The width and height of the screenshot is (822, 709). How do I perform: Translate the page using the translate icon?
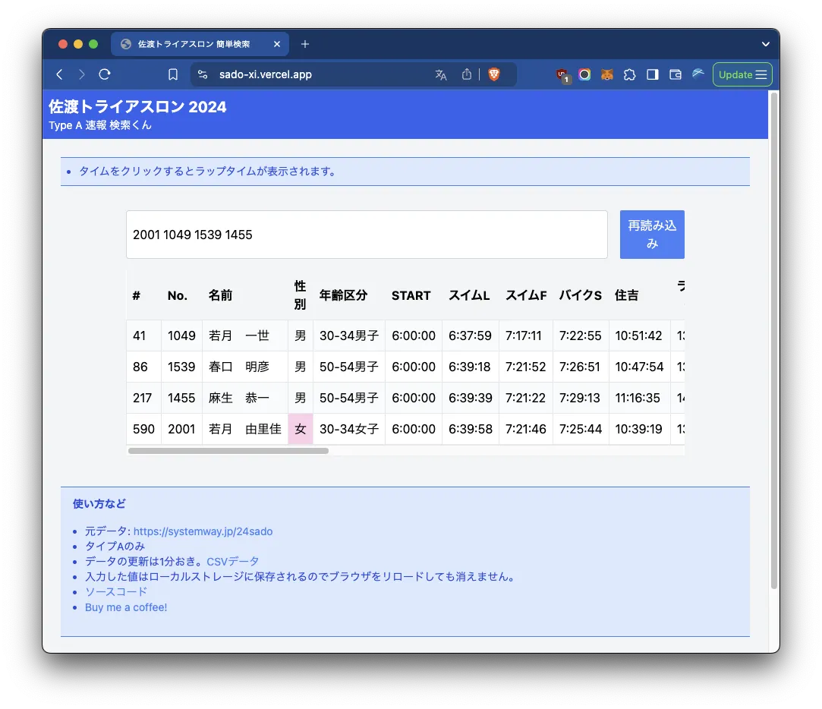441,74
